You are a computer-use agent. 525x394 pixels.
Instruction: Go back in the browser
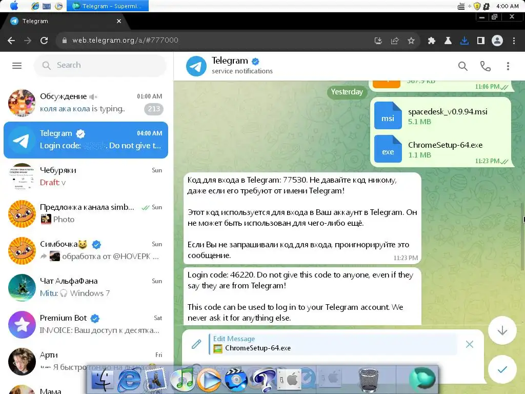coord(11,41)
